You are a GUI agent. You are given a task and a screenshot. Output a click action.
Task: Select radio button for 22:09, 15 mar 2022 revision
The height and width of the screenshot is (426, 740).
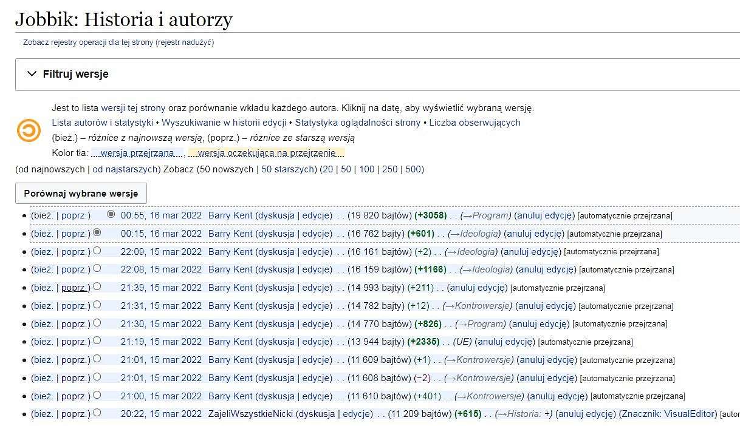(x=97, y=251)
